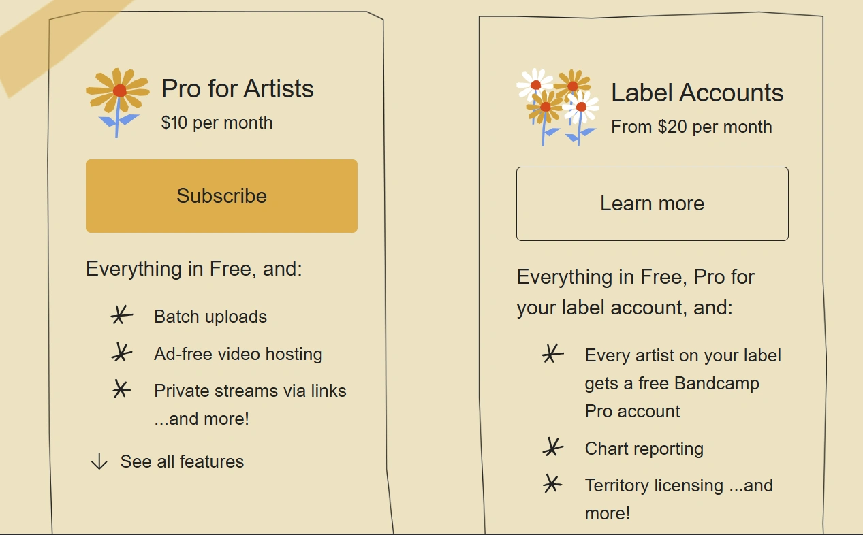Click the flower bouquet icon beside Label Accounts
863x535 pixels.
coord(558,106)
